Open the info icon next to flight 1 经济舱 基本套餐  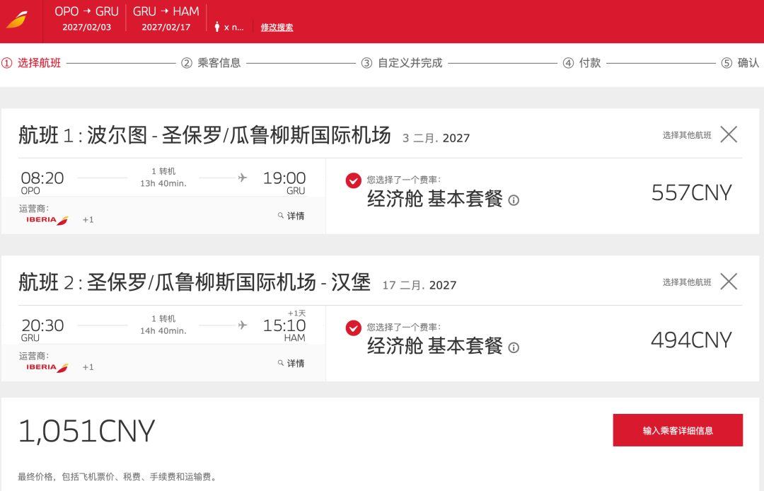pos(514,200)
